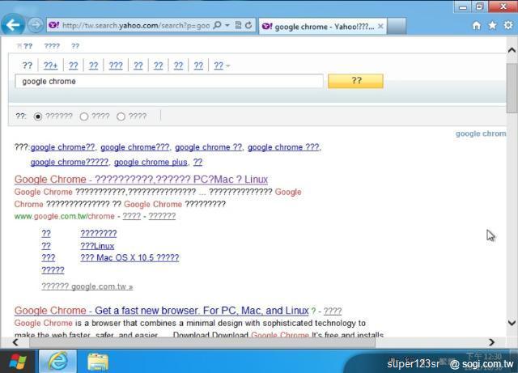Refresh the page with the reload icon

coord(248,25)
